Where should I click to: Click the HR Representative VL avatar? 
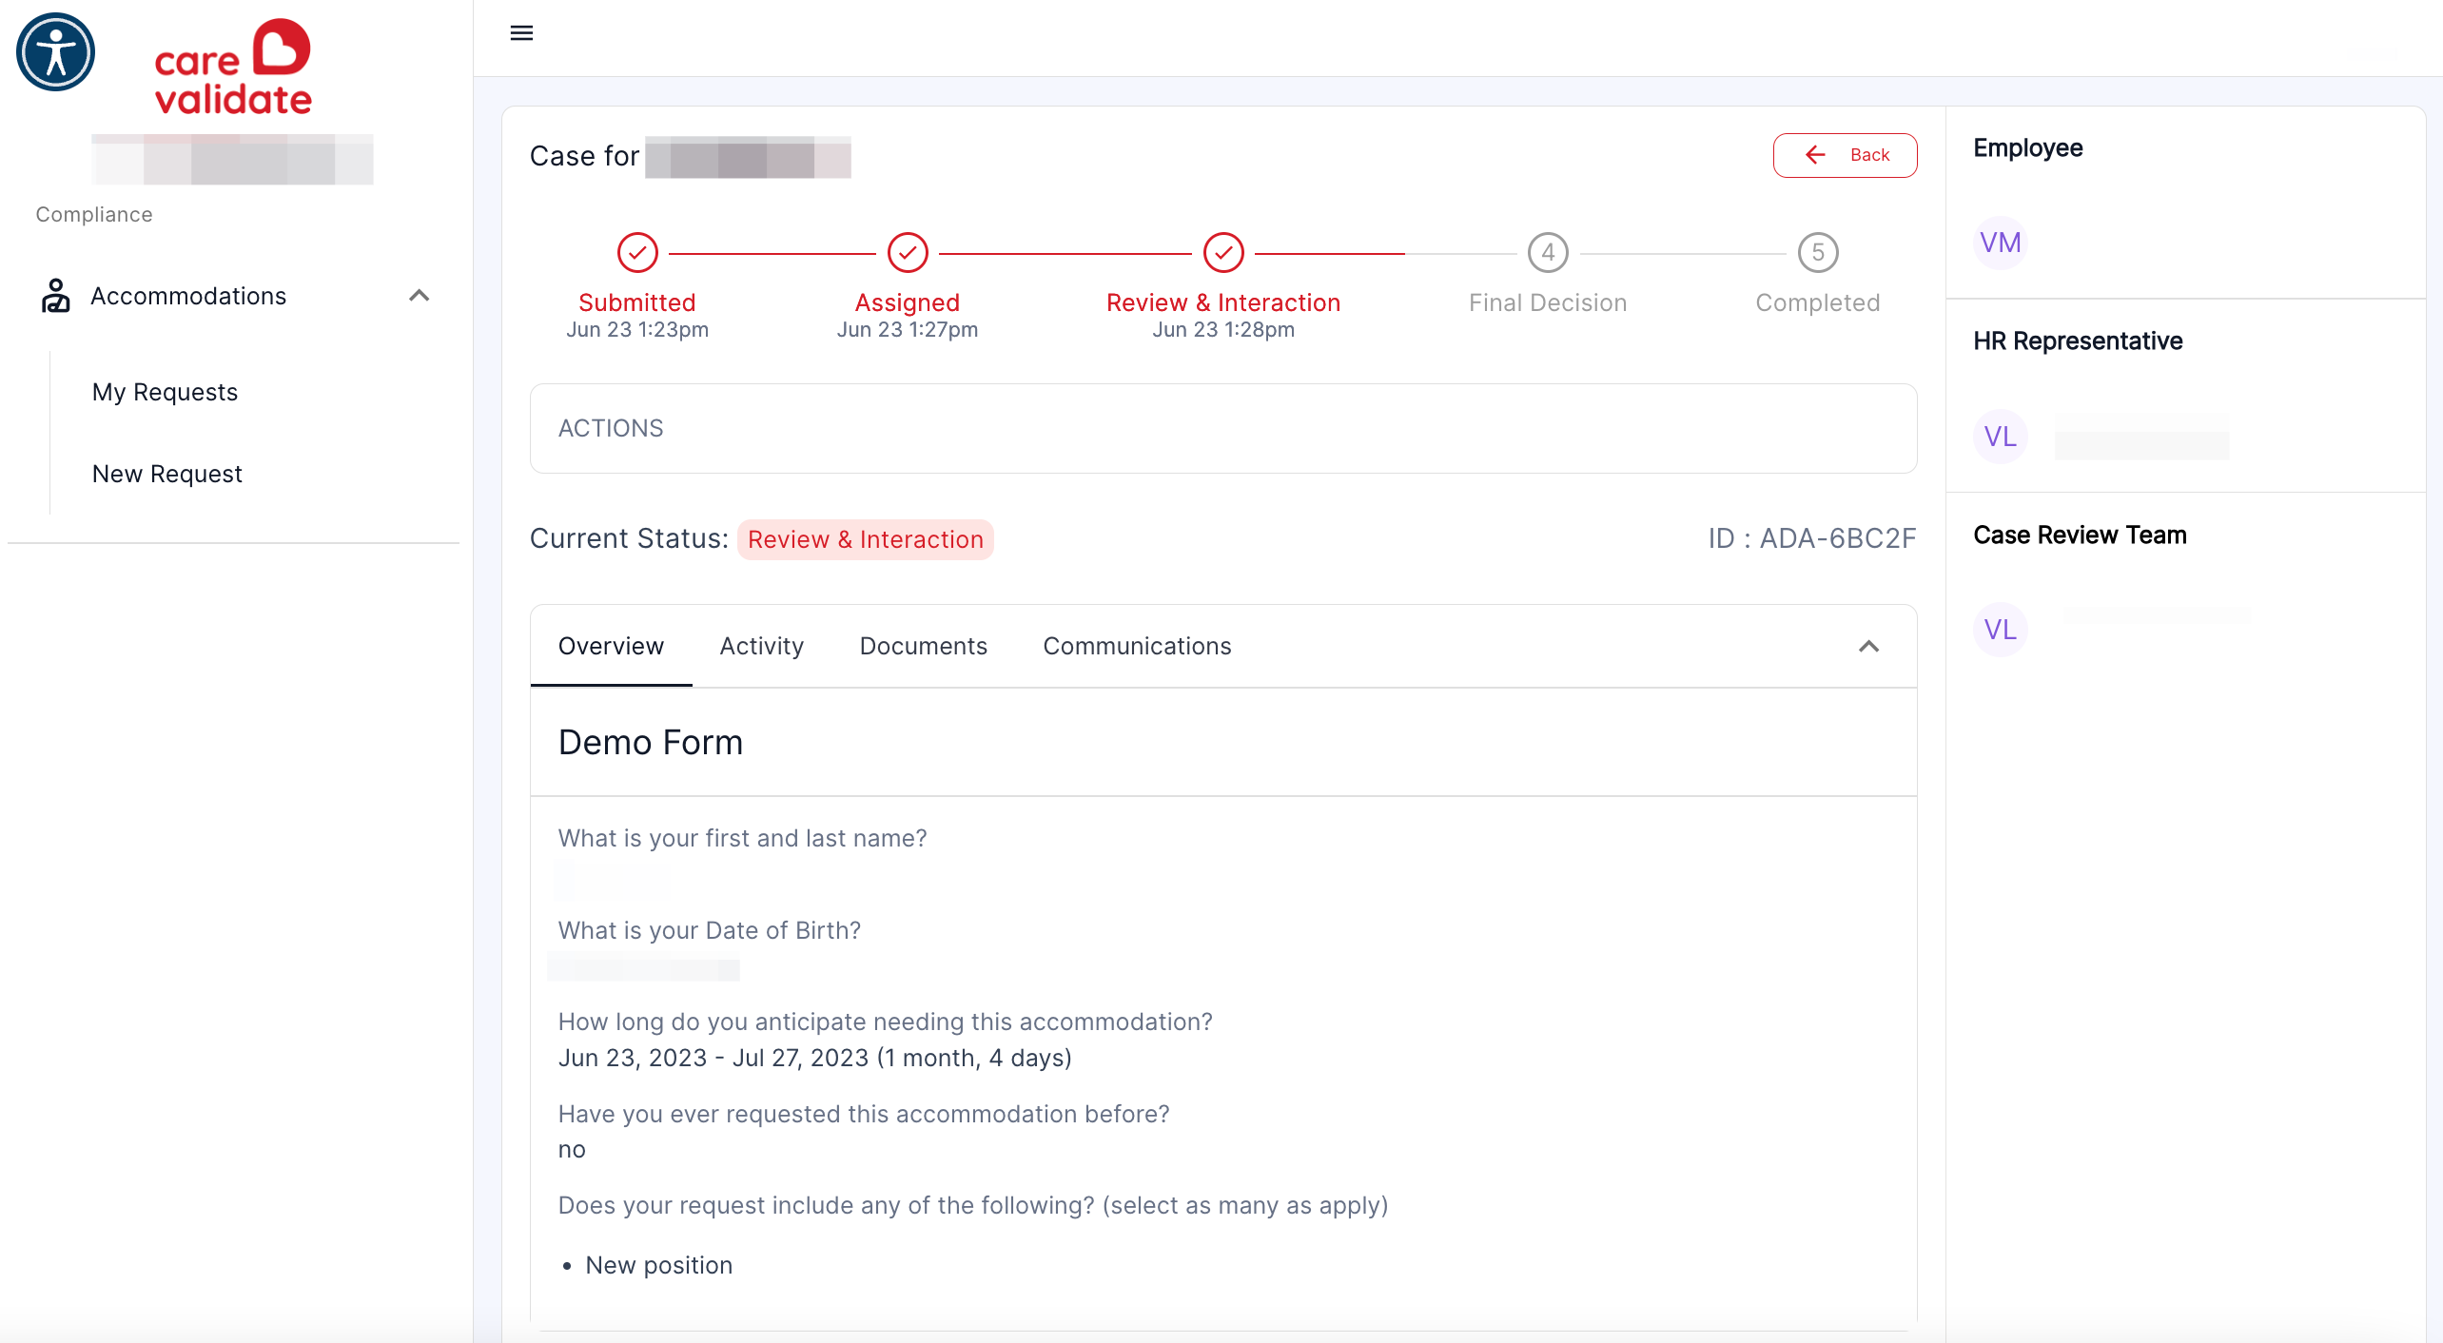click(x=2000, y=437)
